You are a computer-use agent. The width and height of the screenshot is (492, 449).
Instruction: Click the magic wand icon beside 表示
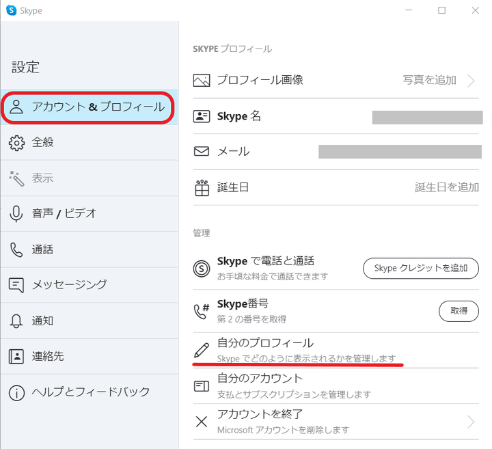[16, 178]
